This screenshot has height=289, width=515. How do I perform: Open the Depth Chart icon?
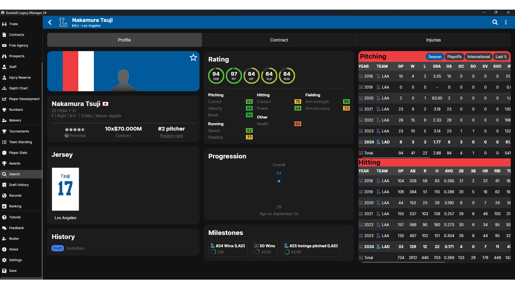click(x=4, y=88)
